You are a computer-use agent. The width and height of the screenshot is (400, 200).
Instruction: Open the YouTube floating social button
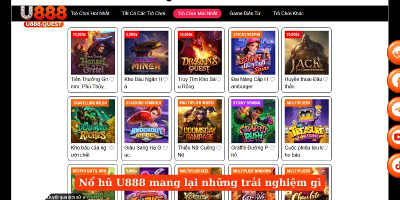(394, 137)
